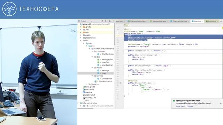Screen dimensions: 223x125
Task: Expand External Libraries node
Action: [78, 103]
